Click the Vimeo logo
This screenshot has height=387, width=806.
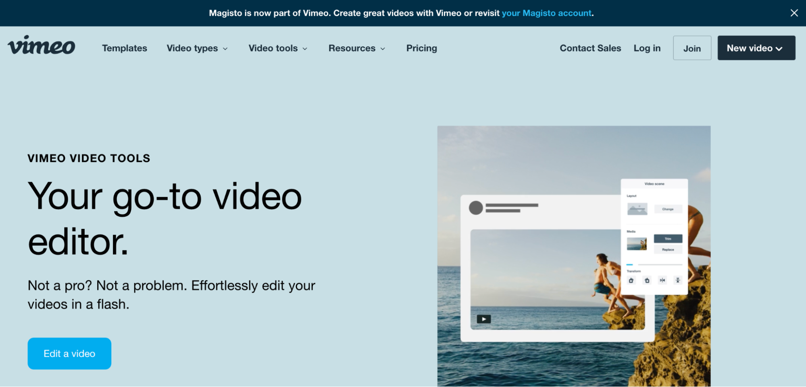42,45
